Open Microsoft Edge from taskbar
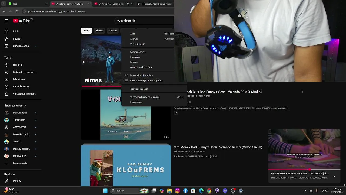 pos(201,191)
